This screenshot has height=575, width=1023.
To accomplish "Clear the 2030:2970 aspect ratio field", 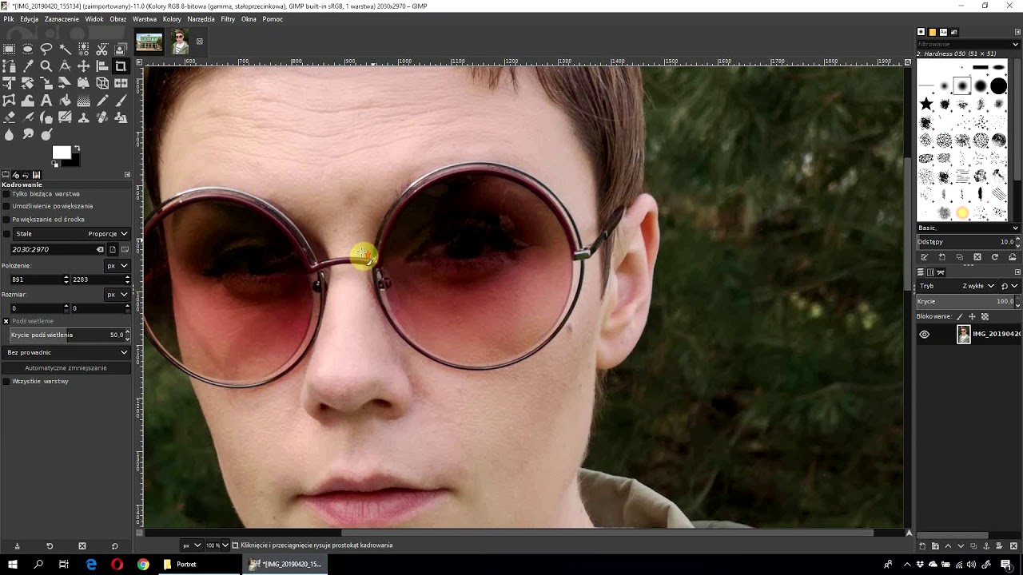I will (x=100, y=249).
